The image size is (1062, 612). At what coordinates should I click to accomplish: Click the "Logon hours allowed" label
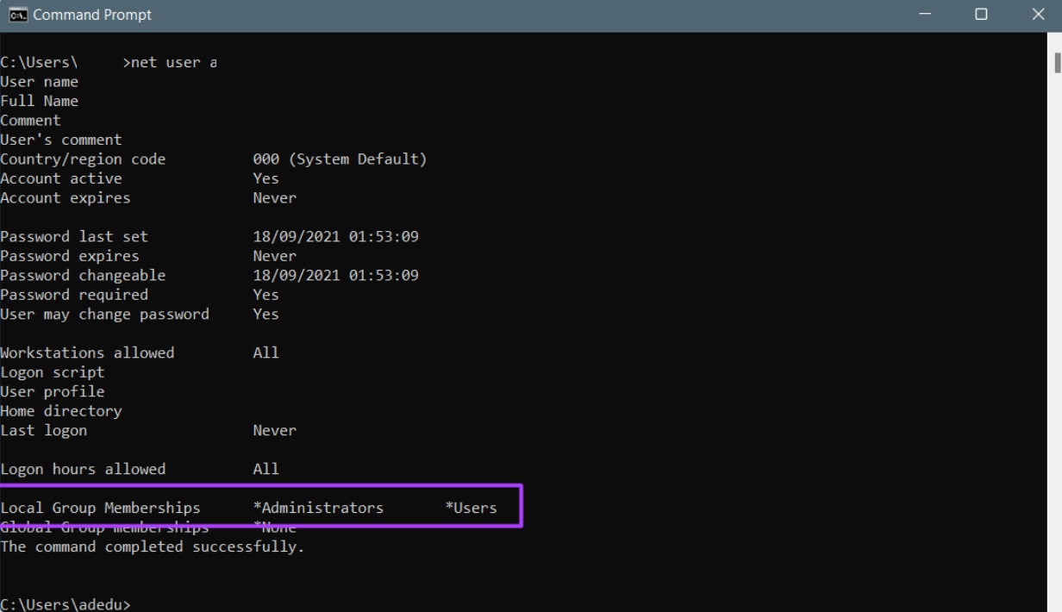83,469
